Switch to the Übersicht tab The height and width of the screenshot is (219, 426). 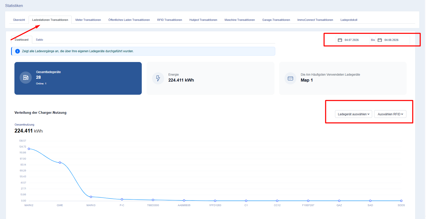[19, 20]
